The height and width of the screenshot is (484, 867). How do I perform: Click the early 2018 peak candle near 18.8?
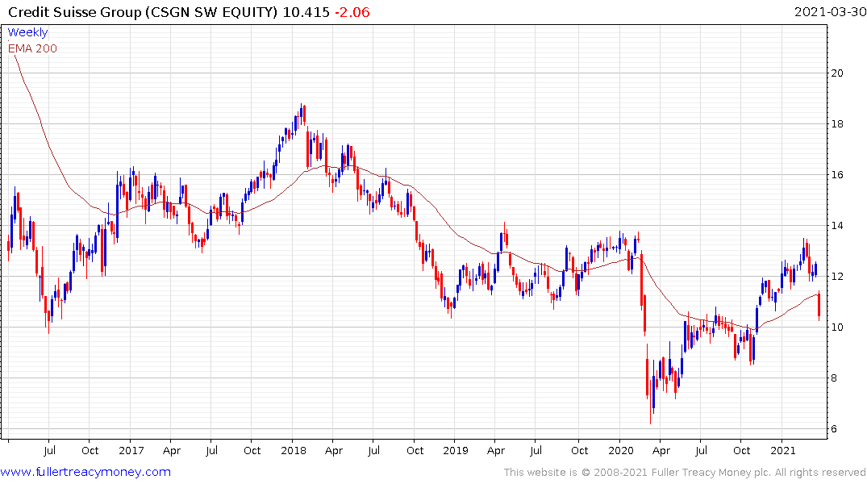tap(302, 115)
